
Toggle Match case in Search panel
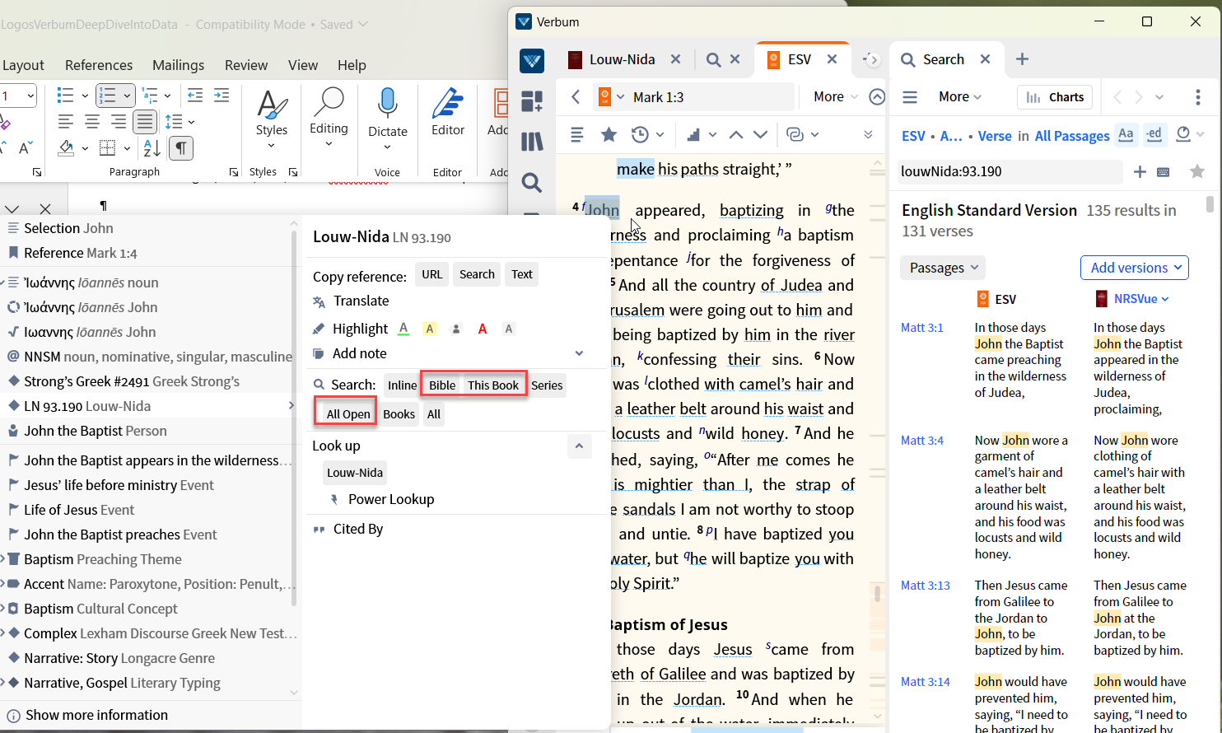[1126, 135]
